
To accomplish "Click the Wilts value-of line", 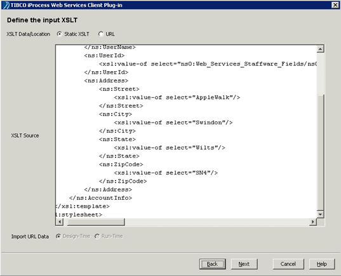I will [170, 148].
